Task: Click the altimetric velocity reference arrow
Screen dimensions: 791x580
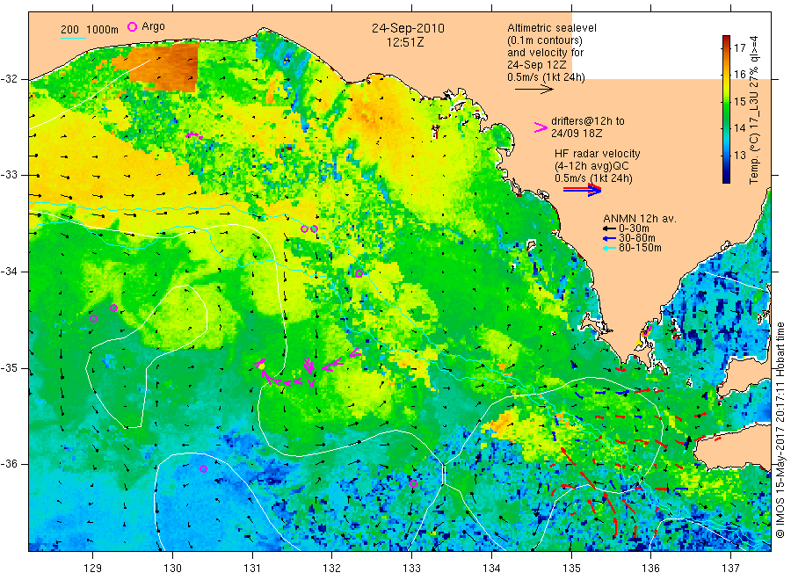Action: [x=533, y=90]
